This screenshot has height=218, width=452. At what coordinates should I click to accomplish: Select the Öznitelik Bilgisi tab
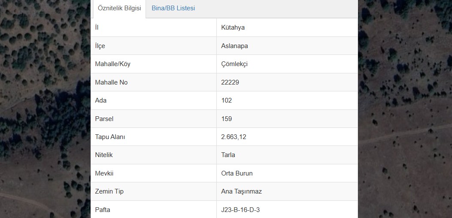click(x=119, y=8)
